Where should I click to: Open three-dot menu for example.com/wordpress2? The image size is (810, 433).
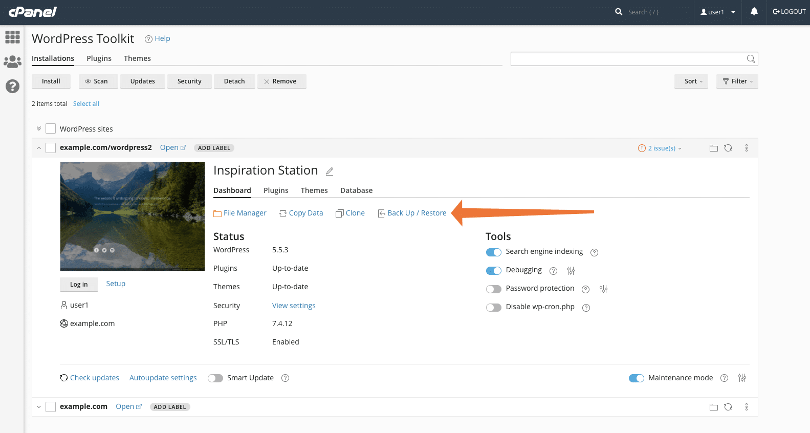click(746, 148)
